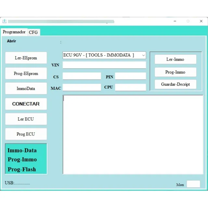Click the Prog-Flash label in teal panel
Image resolution: width=208 pixels, height=208 pixels.
coord(22,169)
